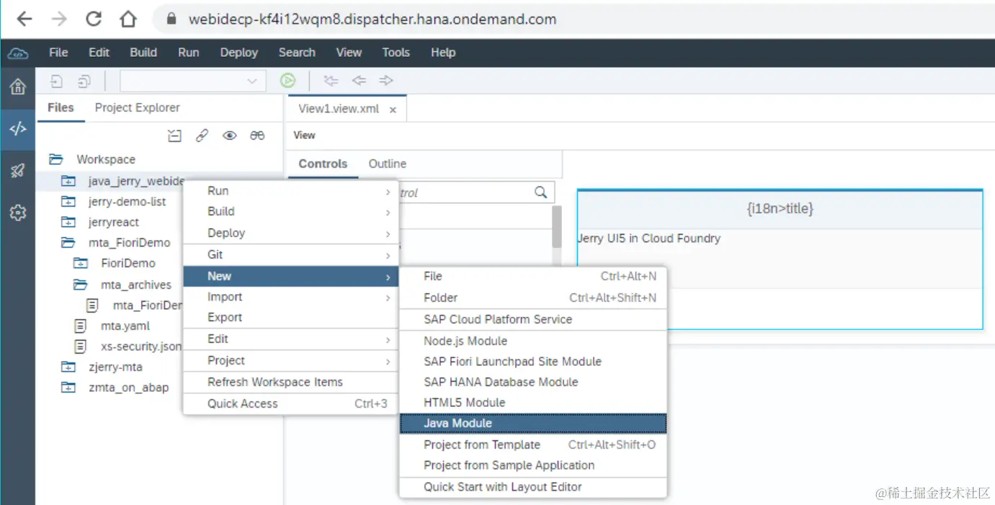Click the browser URL address text
Image resolution: width=995 pixels, height=505 pixels.
tap(372, 19)
